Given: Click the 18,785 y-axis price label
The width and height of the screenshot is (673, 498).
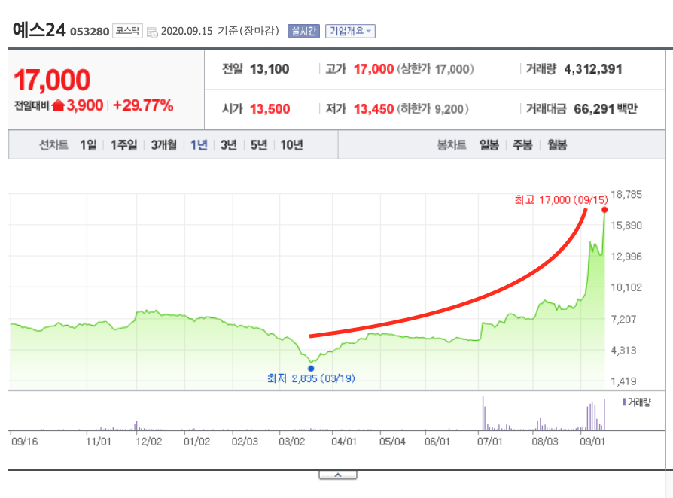Looking at the screenshot, I should click(626, 195).
